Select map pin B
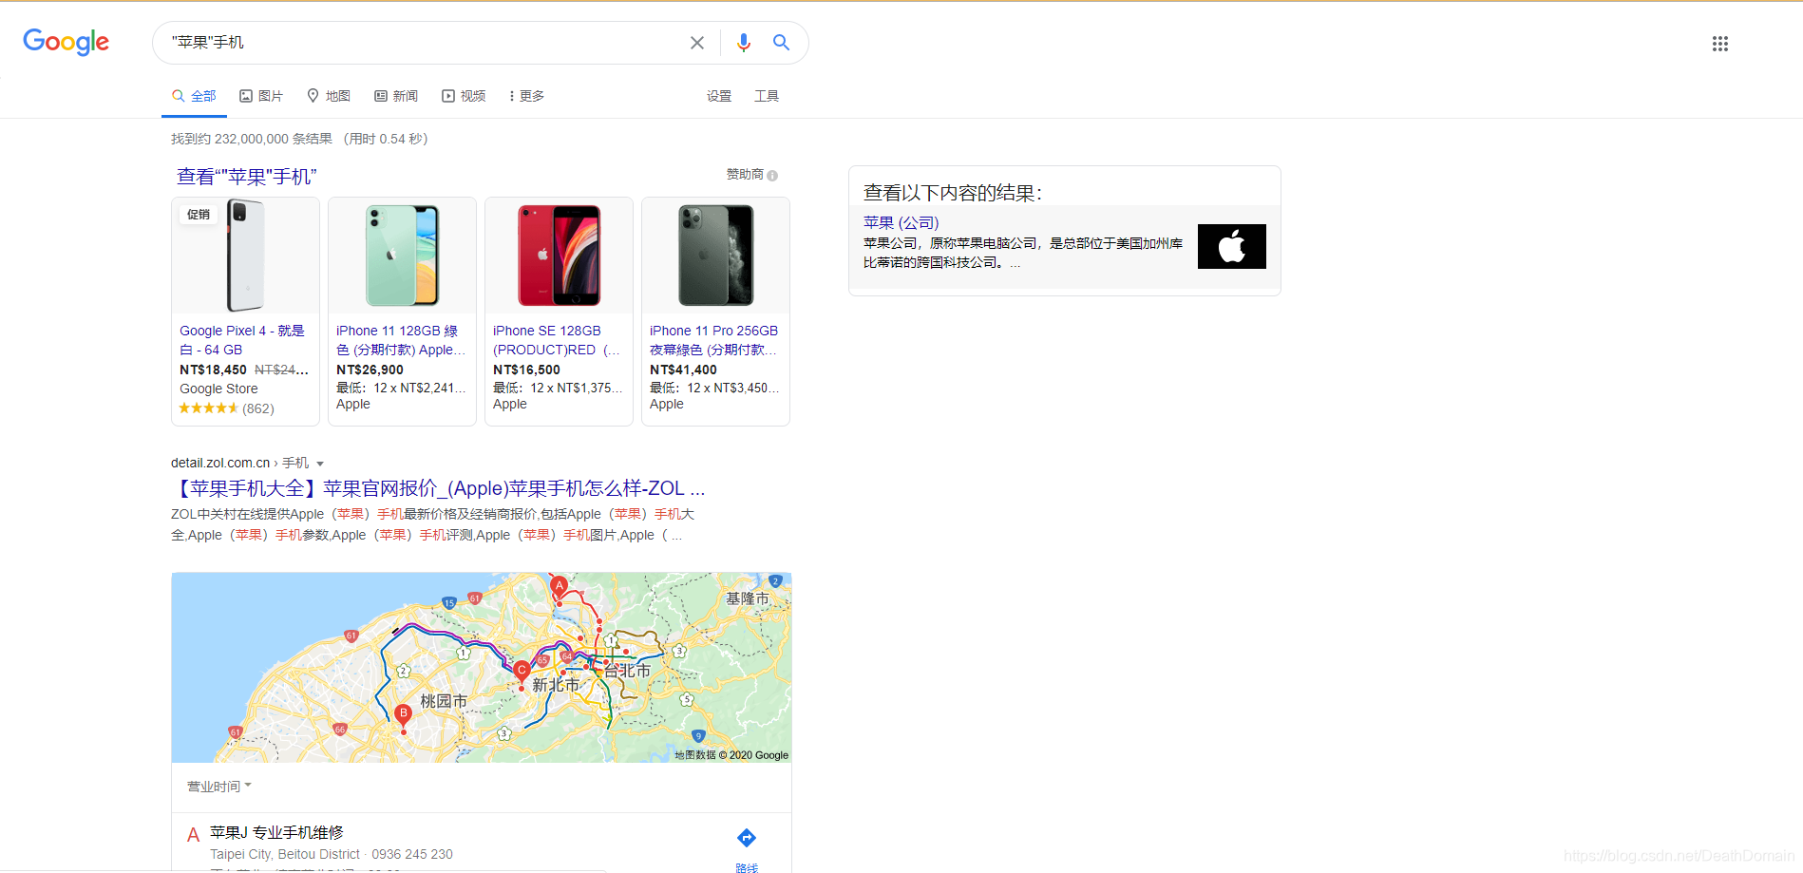Image resolution: width=1803 pixels, height=873 pixels. [404, 716]
